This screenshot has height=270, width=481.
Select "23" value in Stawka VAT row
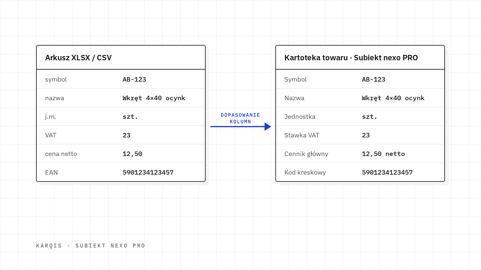[x=366, y=135]
